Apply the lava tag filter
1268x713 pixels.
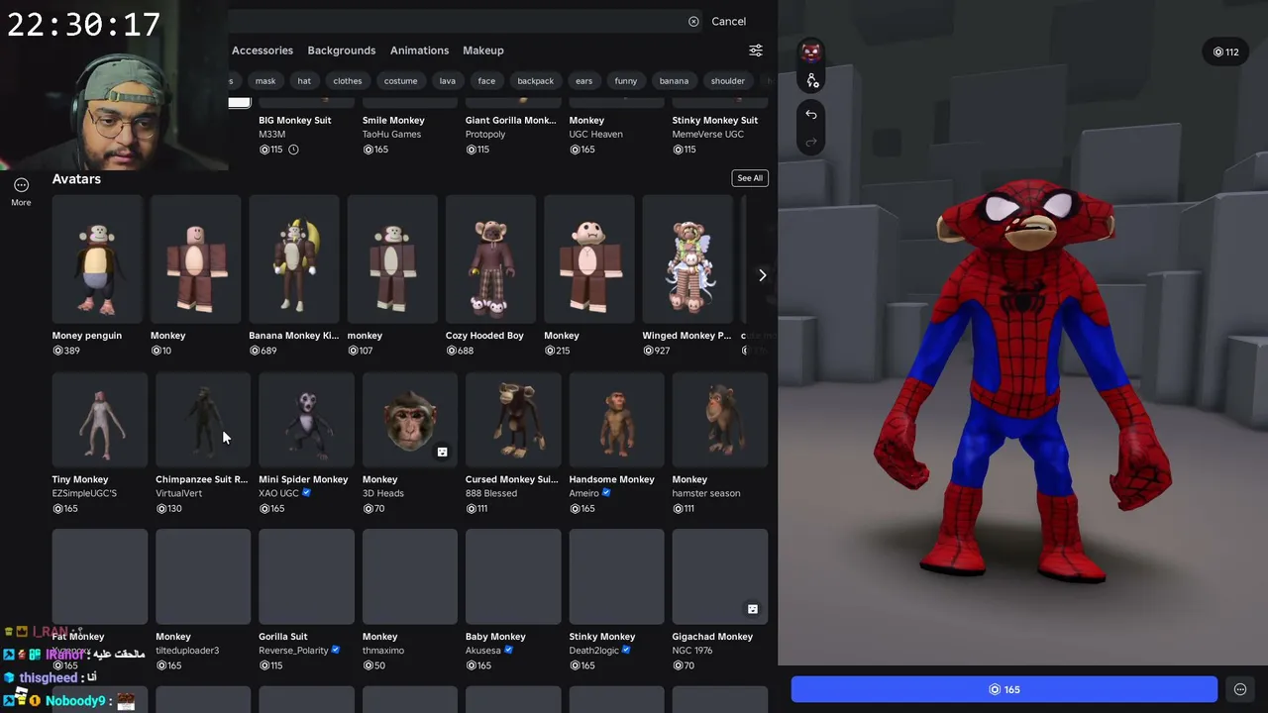pyautogui.click(x=448, y=81)
